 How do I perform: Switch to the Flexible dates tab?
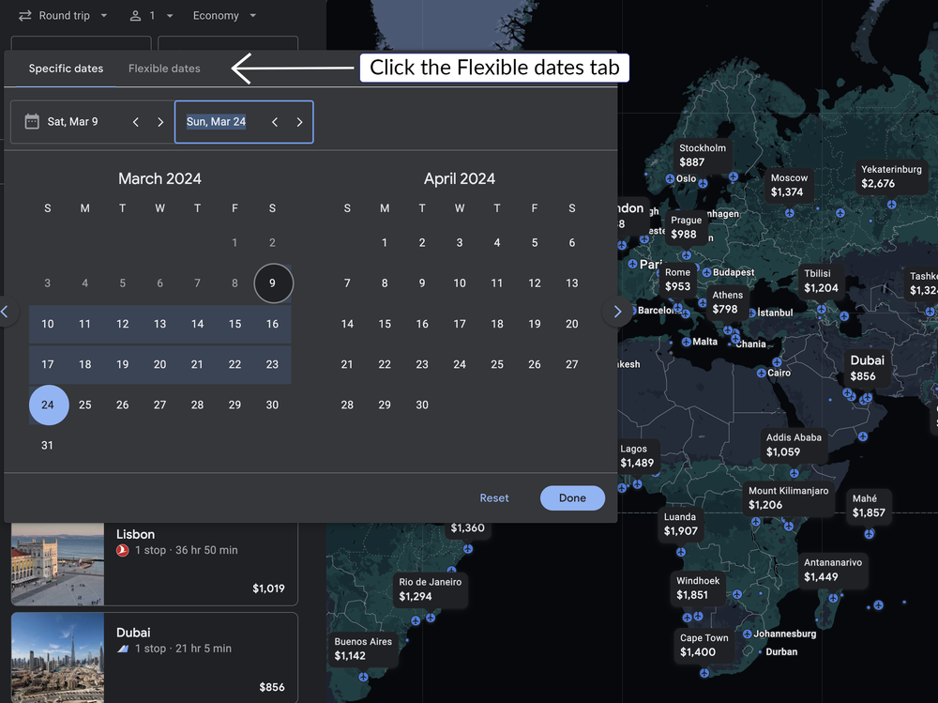(164, 68)
